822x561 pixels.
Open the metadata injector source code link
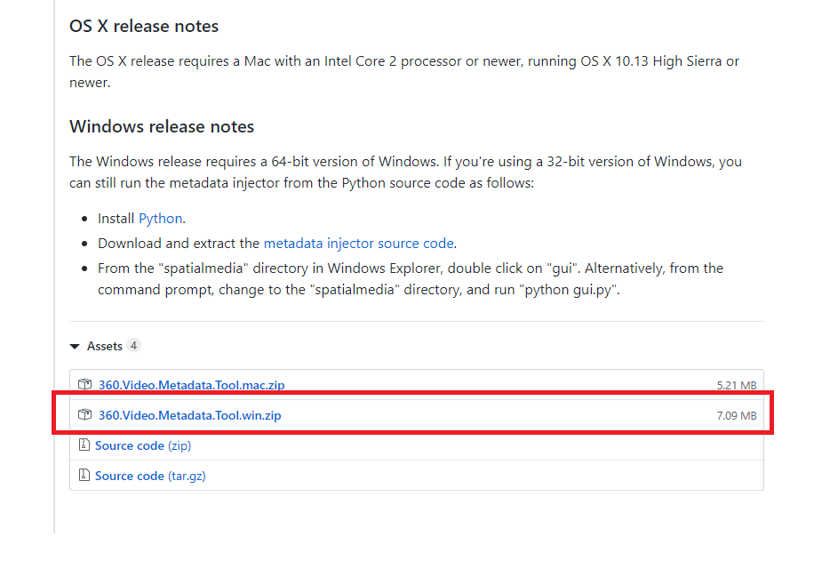[358, 243]
